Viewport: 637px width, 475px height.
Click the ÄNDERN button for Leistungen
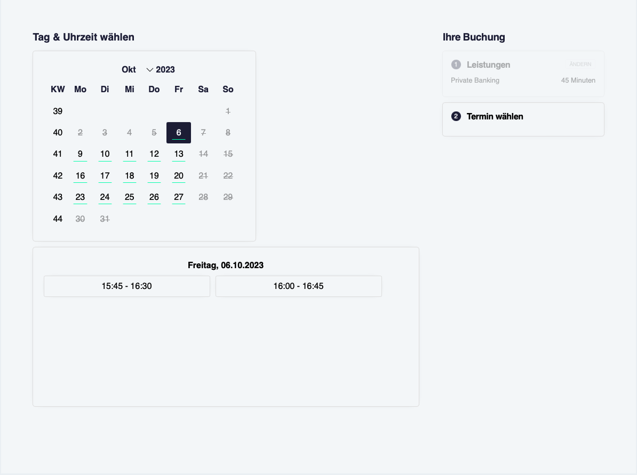point(580,65)
